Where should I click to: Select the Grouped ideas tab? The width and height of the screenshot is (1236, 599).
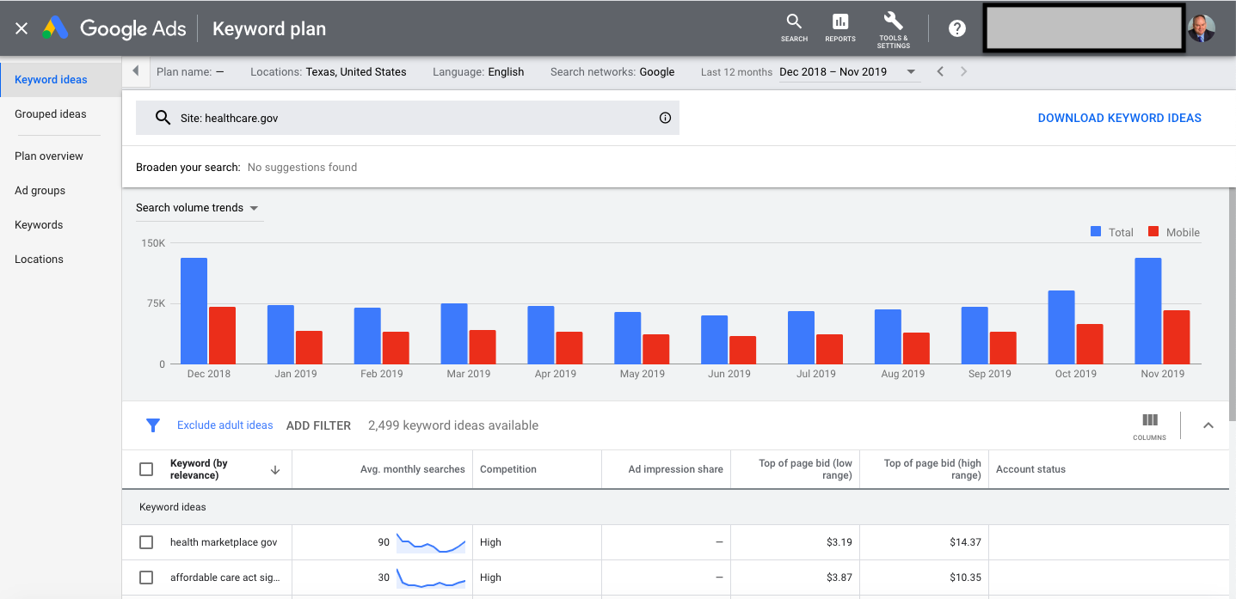[51, 114]
